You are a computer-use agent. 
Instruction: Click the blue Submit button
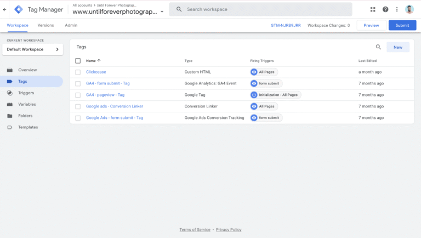[x=402, y=25]
